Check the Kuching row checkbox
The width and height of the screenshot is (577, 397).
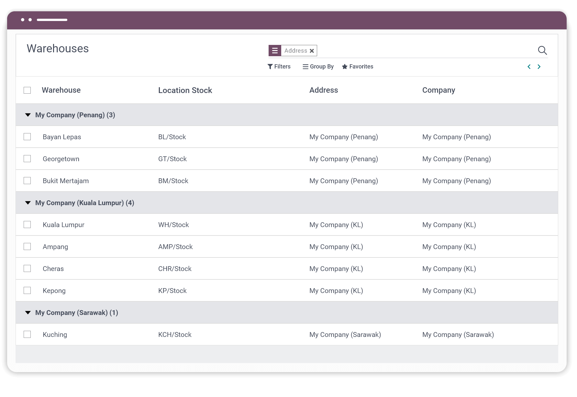(27, 334)
